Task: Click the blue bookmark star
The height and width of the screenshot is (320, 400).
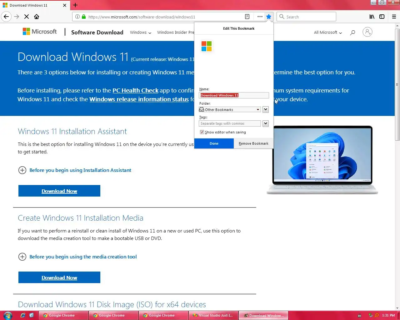Action: click(x=269, y=17)
